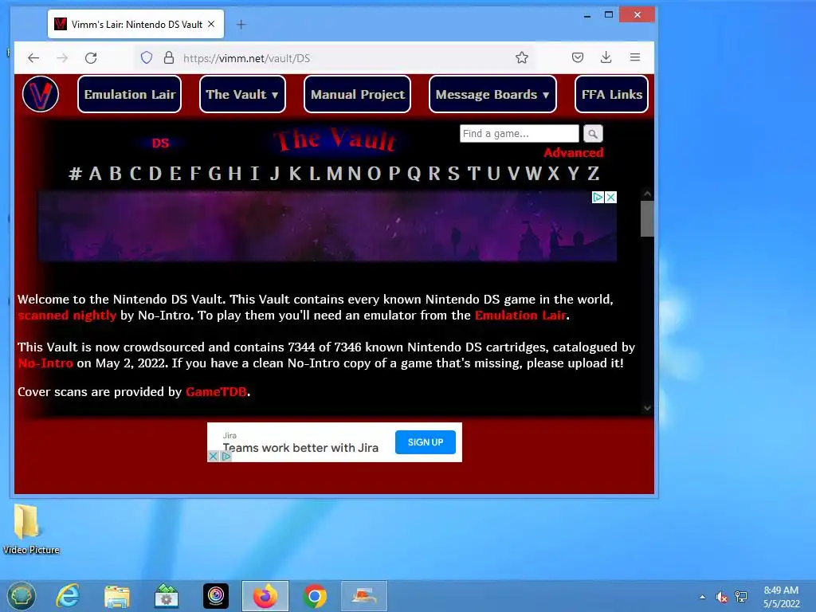Launch Internet Explorer from the taskbar
The height and width of the screenshot is (612, 816).
coord(68,596)
